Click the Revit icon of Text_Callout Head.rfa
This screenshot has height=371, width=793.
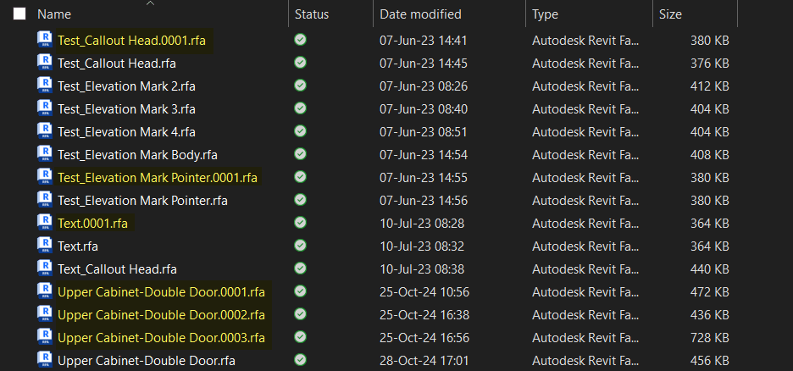coord(45,268)
